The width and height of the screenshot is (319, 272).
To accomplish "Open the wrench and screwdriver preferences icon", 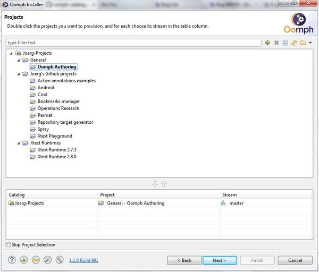I will (x=48, y=260).
